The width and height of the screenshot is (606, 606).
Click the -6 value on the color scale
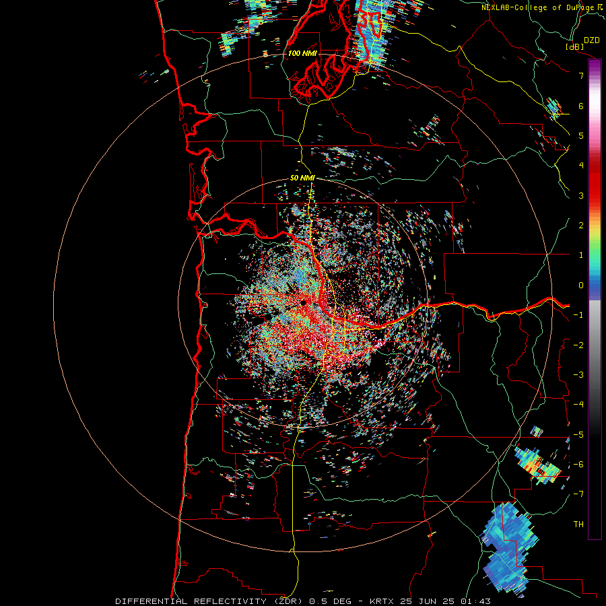[578, 464]
